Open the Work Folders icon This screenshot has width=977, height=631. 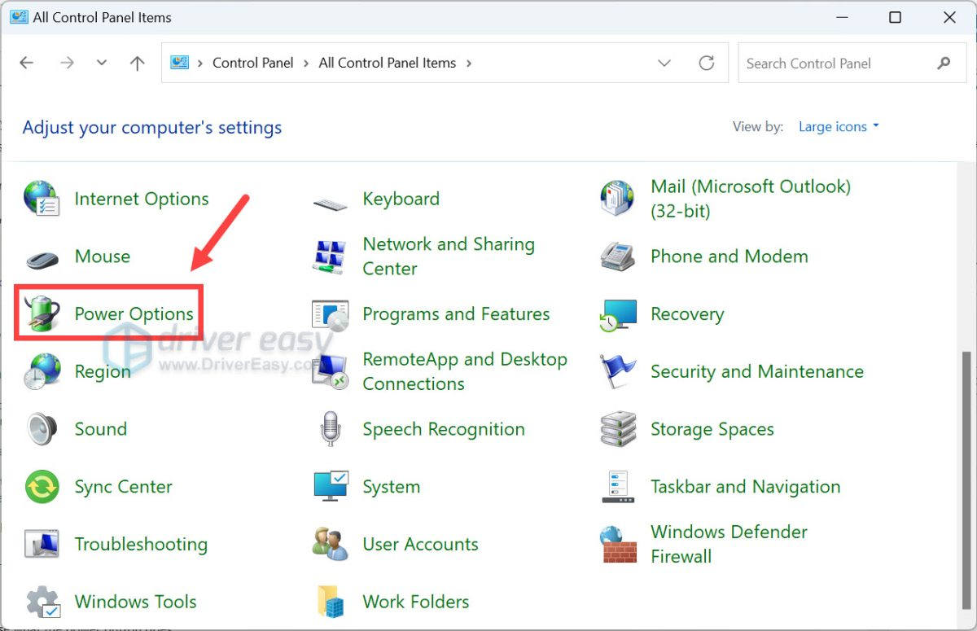[330, 602]
